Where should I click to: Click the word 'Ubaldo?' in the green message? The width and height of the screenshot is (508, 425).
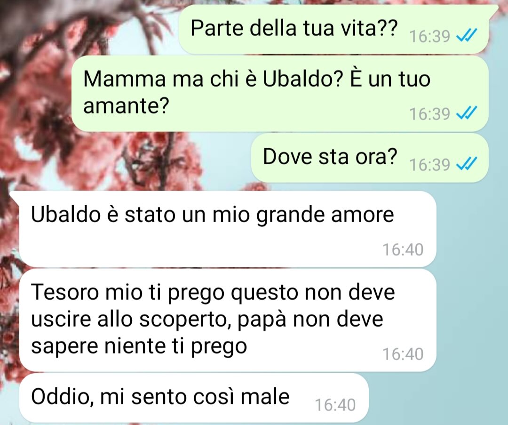pyautogui.click(x=302, y=79)
